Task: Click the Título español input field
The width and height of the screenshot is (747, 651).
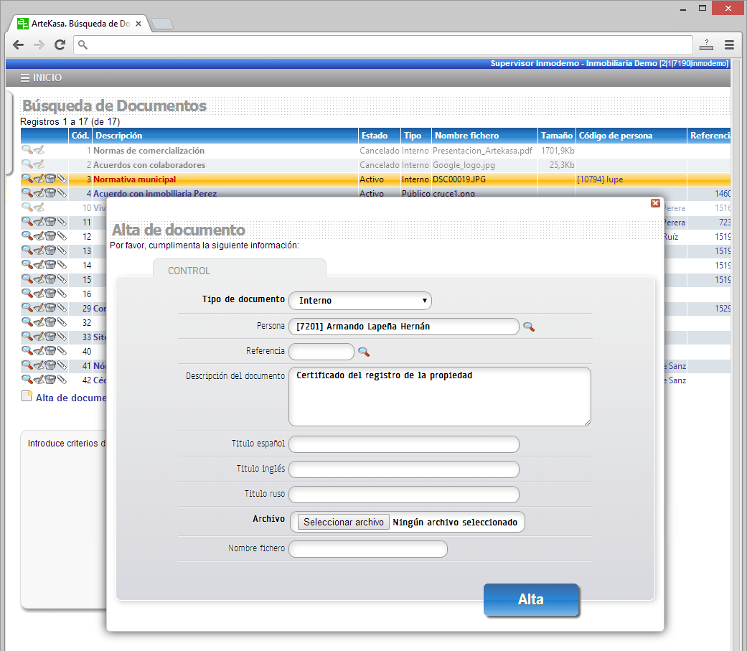Action: point(404,444)
